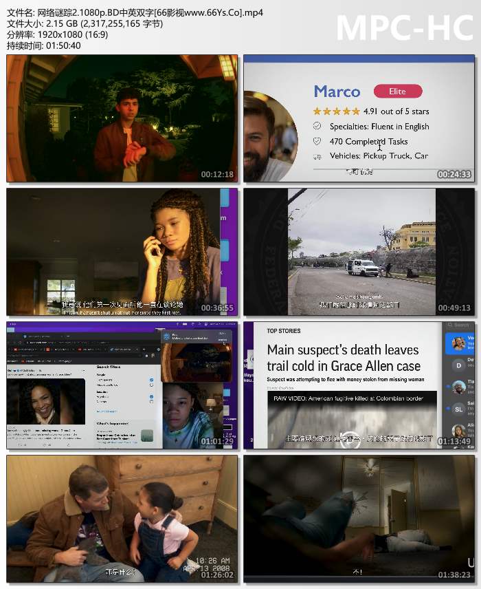The width and height of the screenshot is (481, 589).
Task: Click the red Elite badge
Action: coord(398,92)
